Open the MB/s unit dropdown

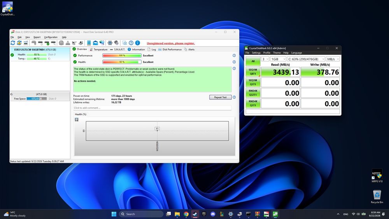(x=333, y=59)
